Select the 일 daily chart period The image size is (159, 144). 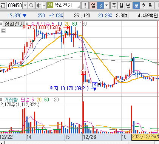93,5
